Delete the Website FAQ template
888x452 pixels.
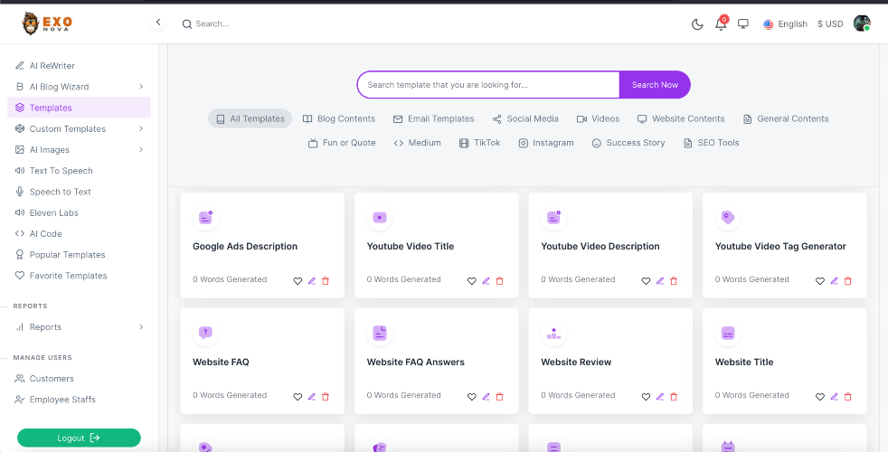[325, 397]
